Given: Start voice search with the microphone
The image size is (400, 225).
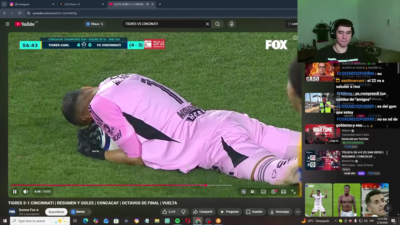Looking at the screenshot, I should pos(232,24).
